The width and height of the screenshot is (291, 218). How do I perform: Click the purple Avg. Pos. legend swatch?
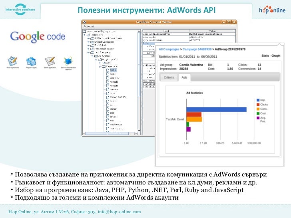(x=258, y=118)
